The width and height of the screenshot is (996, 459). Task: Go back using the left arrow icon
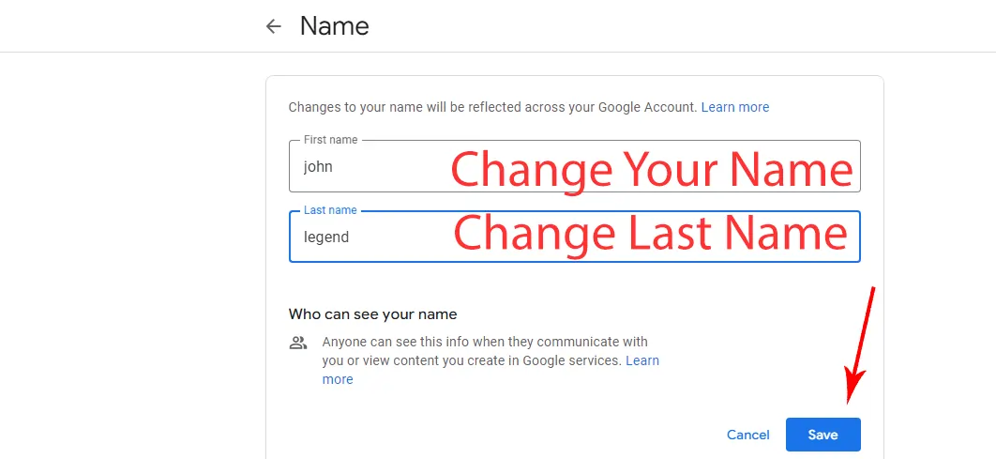click(x=273, y=26)
